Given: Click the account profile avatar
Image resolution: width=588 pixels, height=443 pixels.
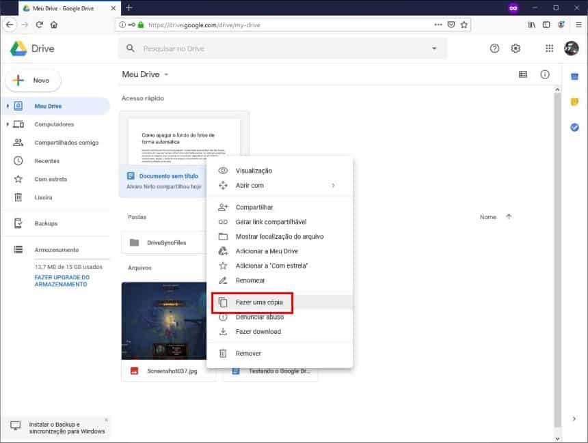Looking at the screenshot, I should tap(571, 48).
